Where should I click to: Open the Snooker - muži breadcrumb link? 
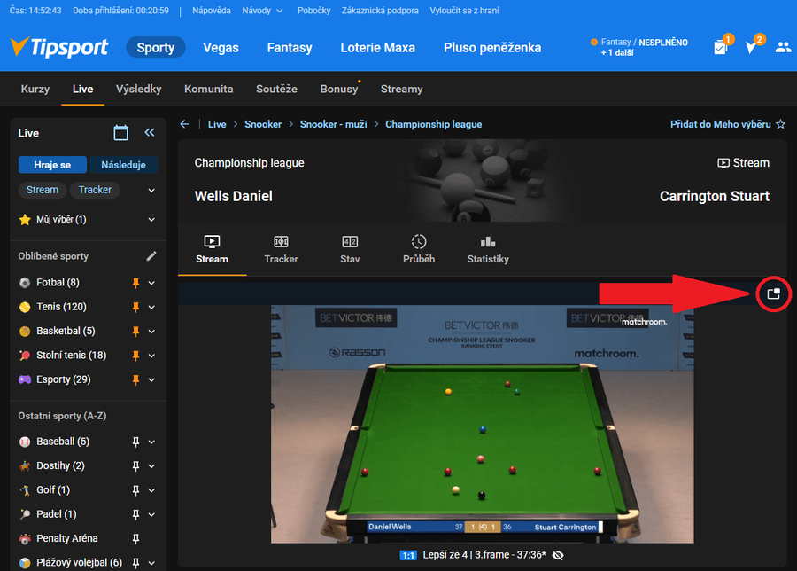pyautogui.click(x=334, y=124)
